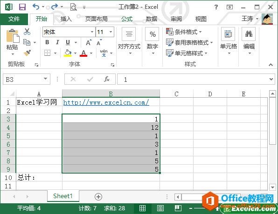Open Format as Table 套用表格格式
This screenshot has width=278, height=214.
tap(189, 42)
